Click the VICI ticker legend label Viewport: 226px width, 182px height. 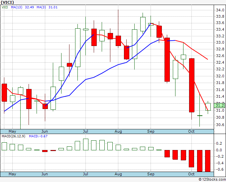5,7
